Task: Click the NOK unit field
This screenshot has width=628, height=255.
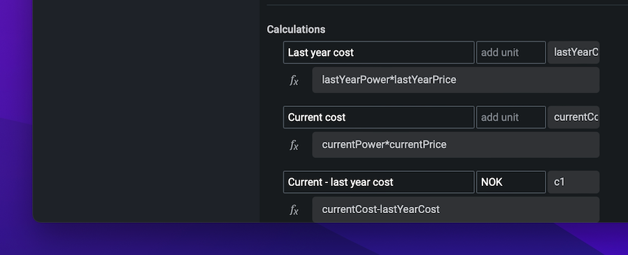Action: (x=511, y=182)
